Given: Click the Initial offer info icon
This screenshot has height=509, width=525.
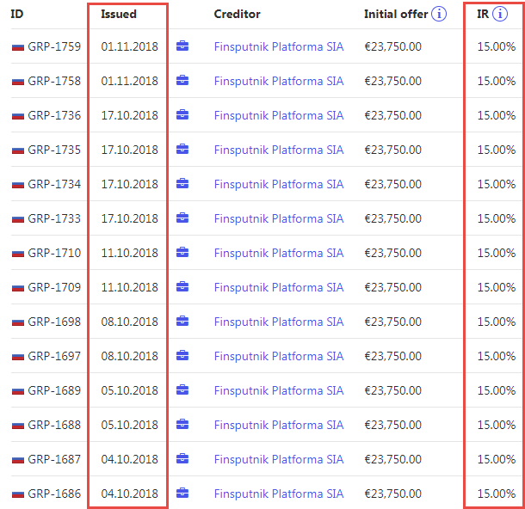Looking at the screenshot, I should click(x=439, y=14).
